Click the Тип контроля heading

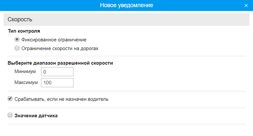pyautogui.click(x=24, y=31)
